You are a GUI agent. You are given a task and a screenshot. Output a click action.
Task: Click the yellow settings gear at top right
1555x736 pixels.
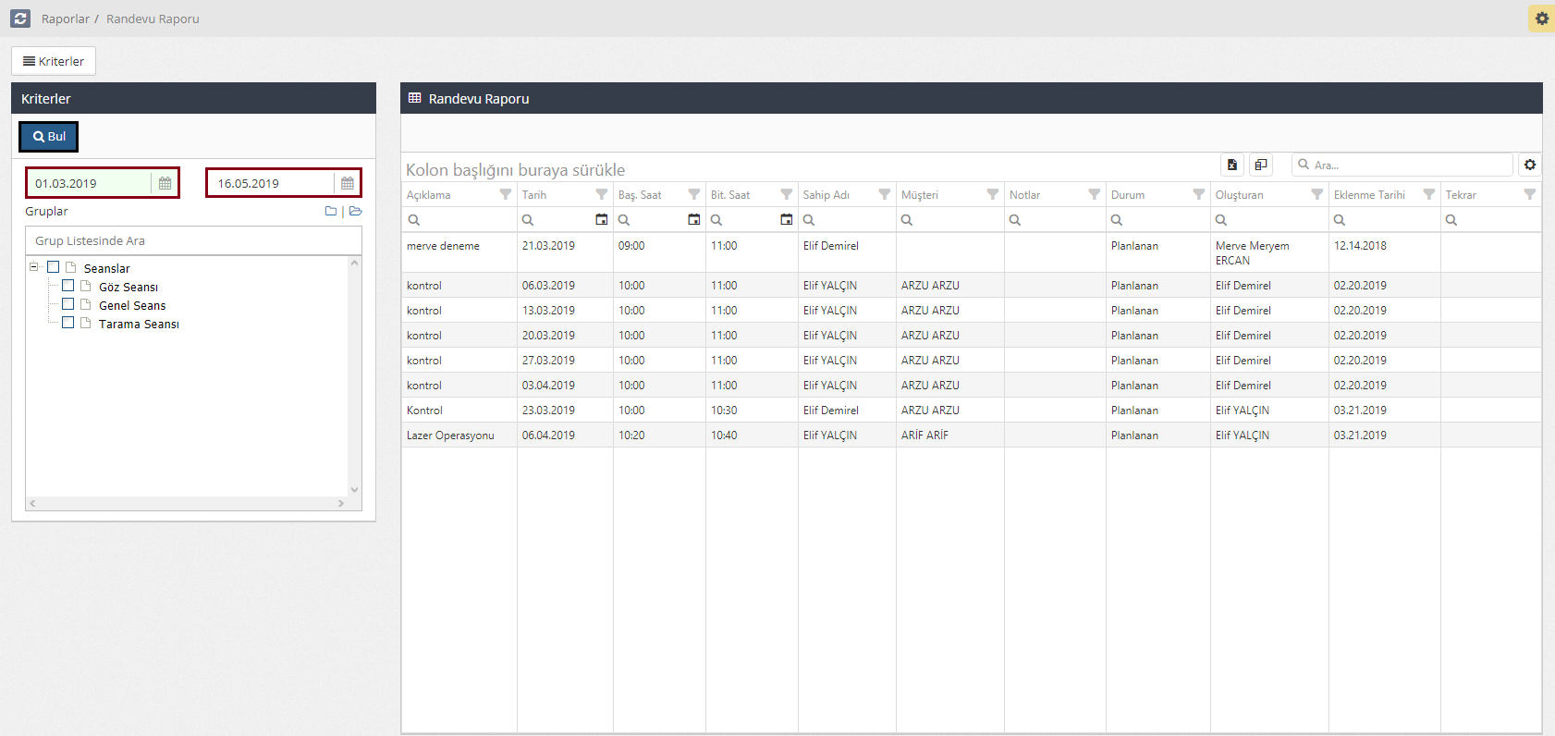[x=1541, y=18]
